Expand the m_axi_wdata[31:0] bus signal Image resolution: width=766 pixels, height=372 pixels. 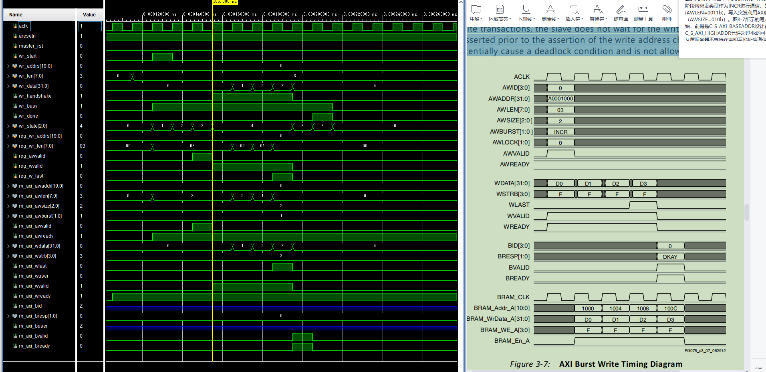[x=8, y=246]
